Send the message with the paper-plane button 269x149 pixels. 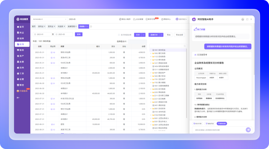tap(248, 130)
